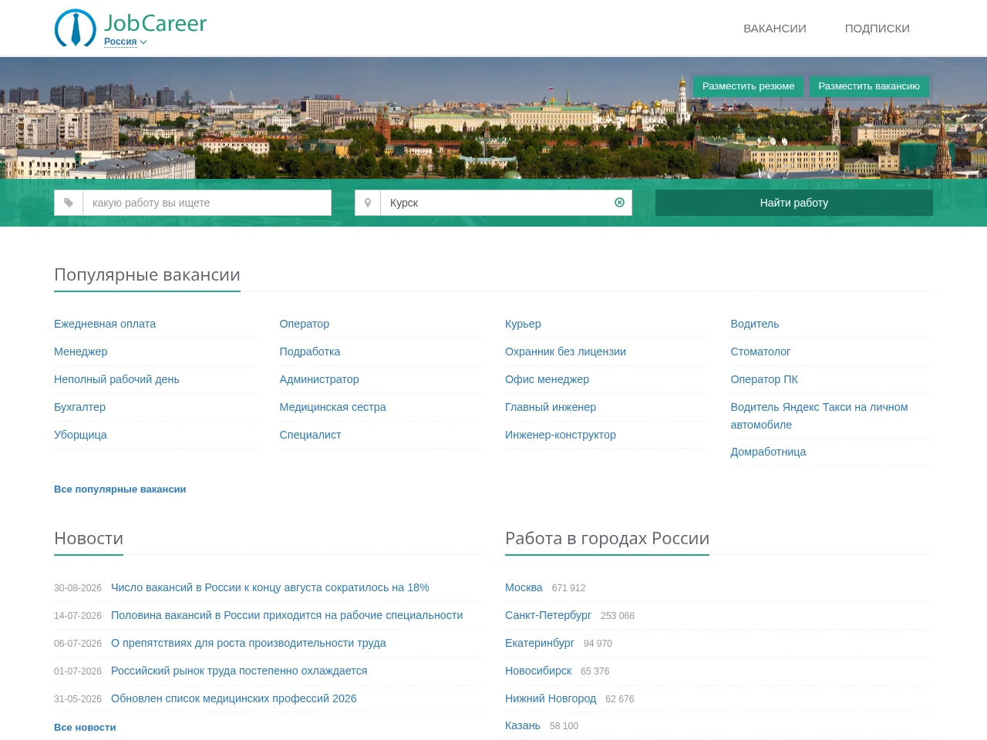Click the Все новости link
Screen dimensions: 987x740
coord(85,728)
